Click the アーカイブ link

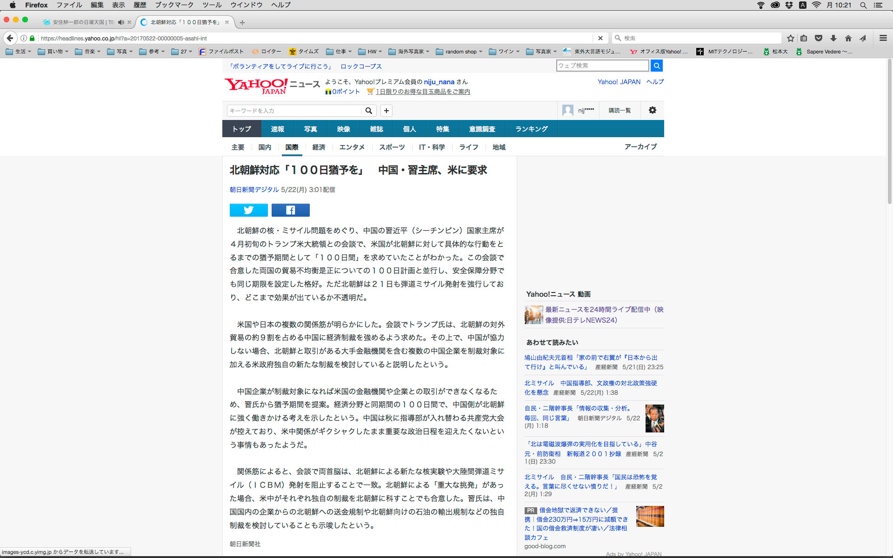pos(640,146)
